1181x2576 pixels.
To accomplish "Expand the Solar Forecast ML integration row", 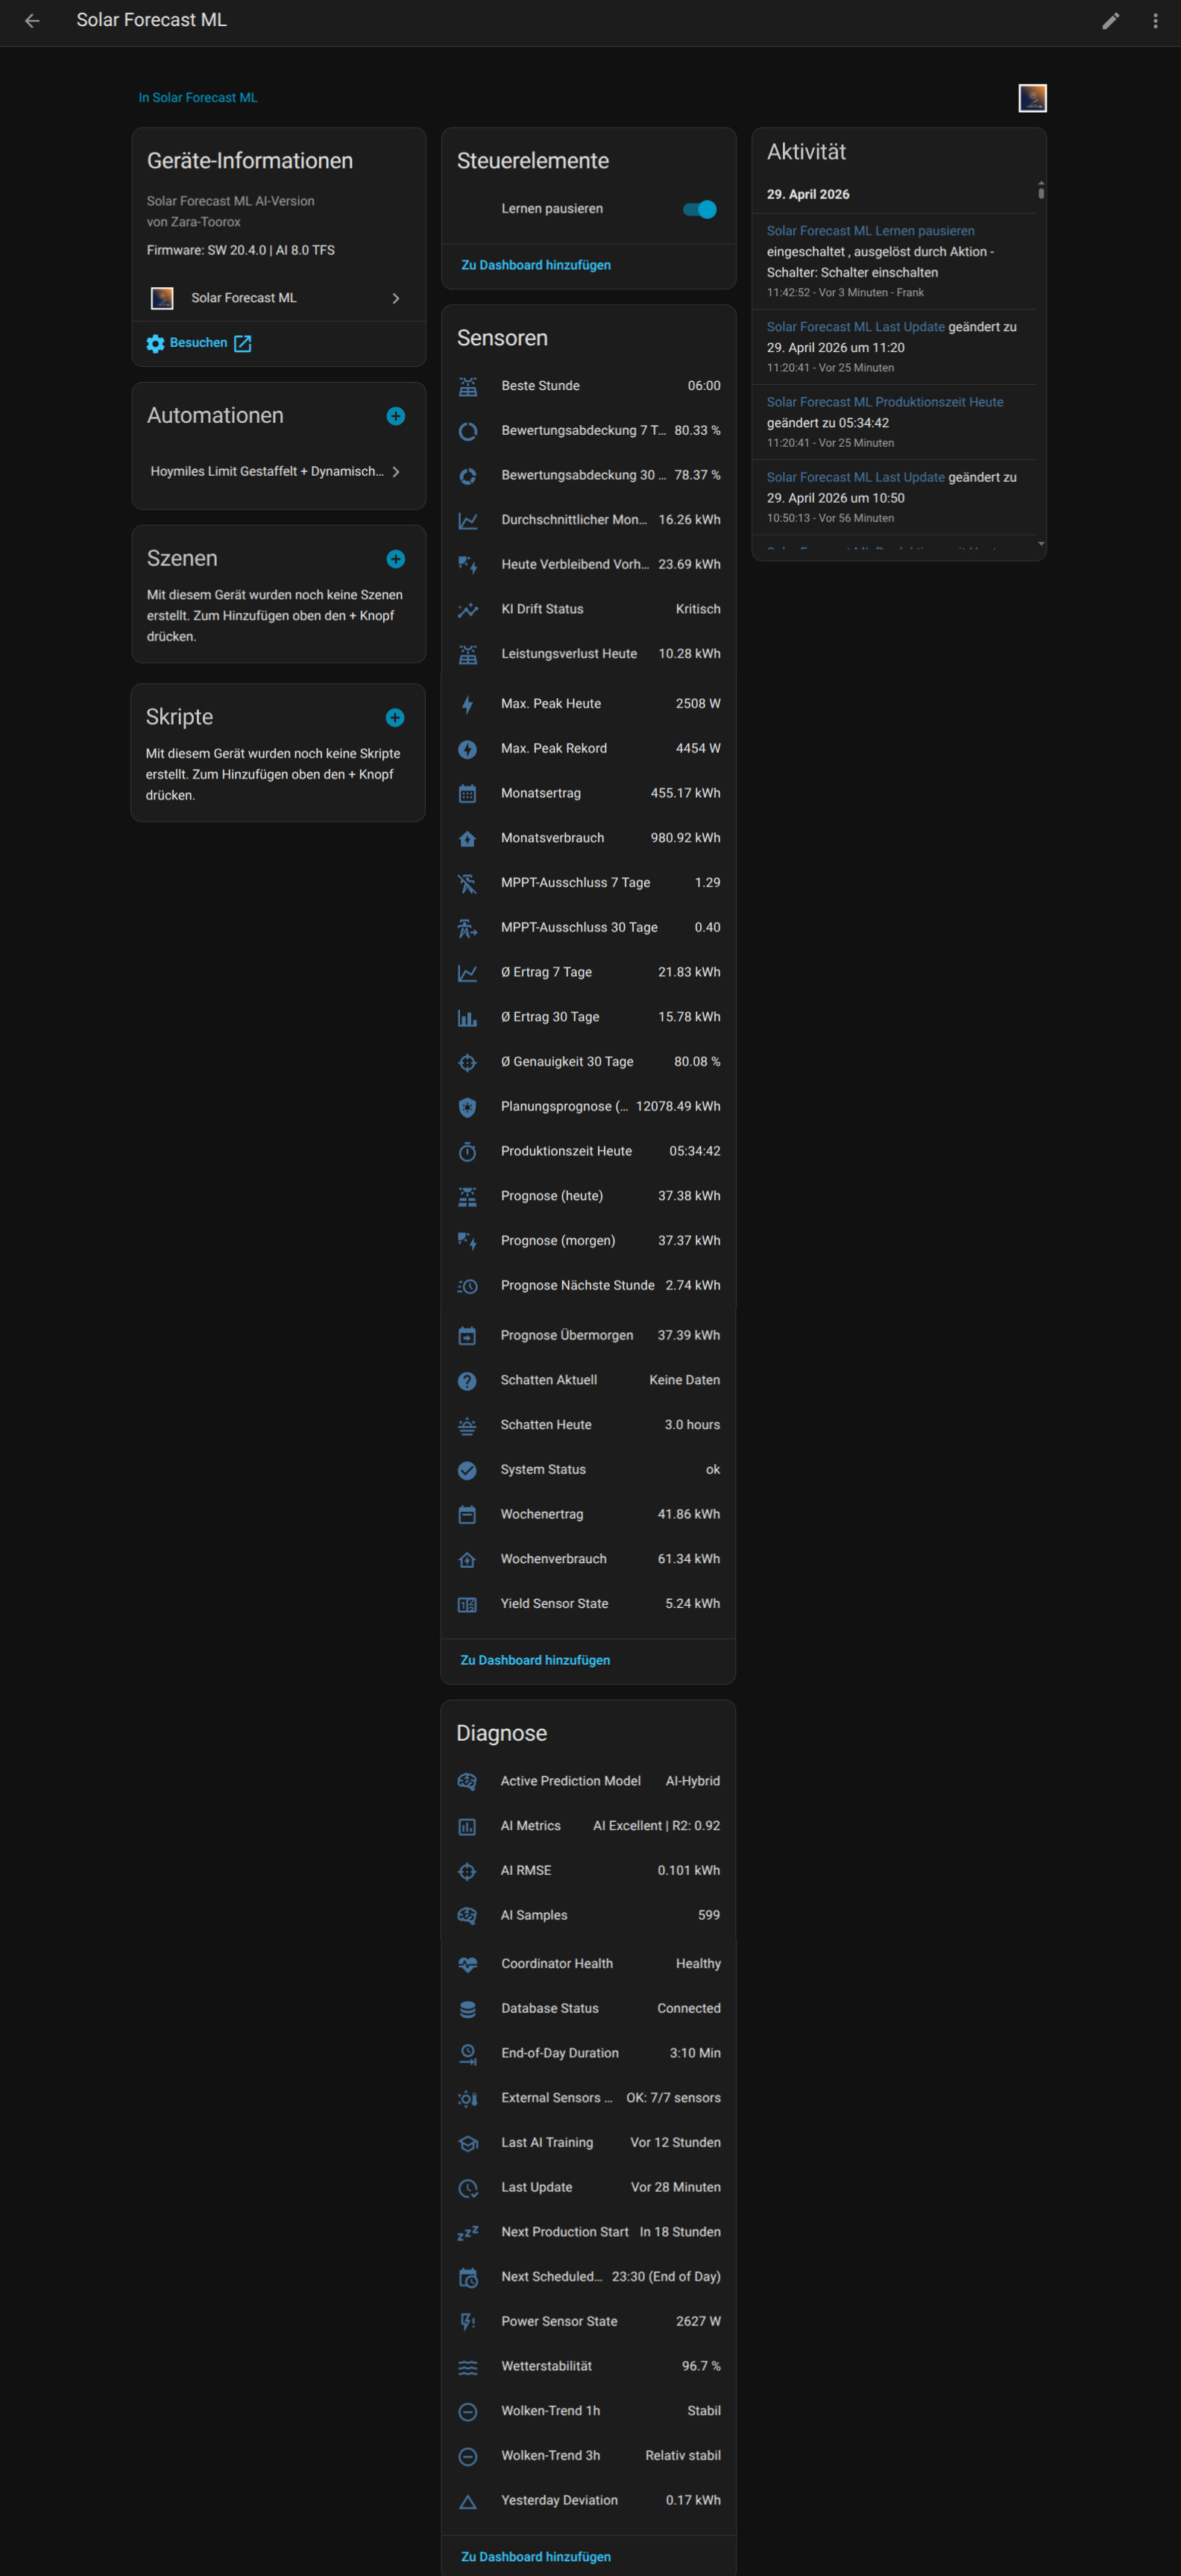I will (278, 298).
